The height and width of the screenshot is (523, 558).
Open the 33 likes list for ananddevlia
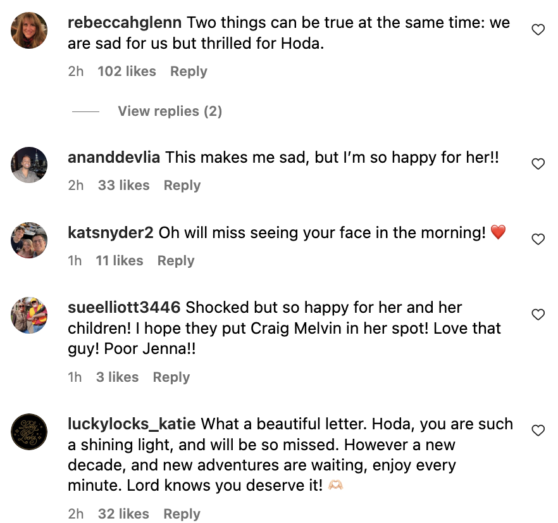[x=123, y=185]
